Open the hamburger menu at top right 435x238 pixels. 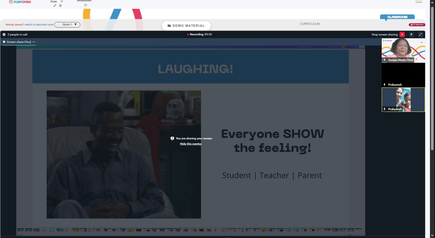[418, 2]
